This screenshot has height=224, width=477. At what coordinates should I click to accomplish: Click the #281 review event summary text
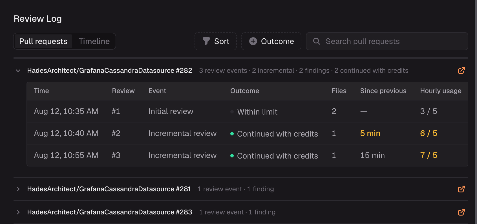(236, 189)
